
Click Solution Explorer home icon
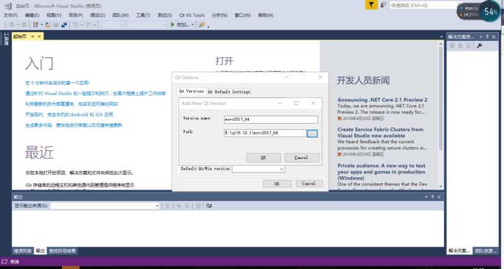[x=469, y=46]
